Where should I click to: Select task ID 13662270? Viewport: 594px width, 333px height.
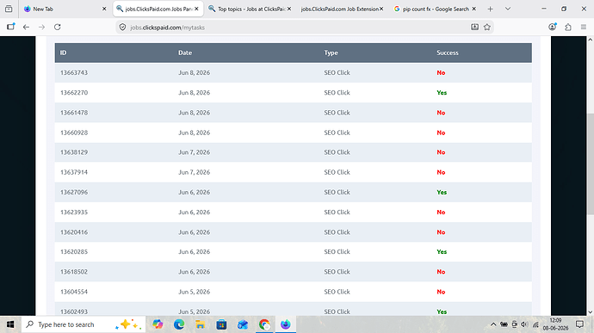(x=74, y=93)
